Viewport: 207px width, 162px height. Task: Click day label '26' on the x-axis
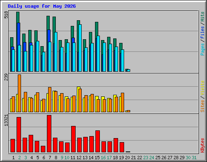pyautogui.click(x=164, y=158)
